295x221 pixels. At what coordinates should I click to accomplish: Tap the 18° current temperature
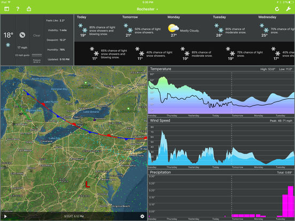8,35
